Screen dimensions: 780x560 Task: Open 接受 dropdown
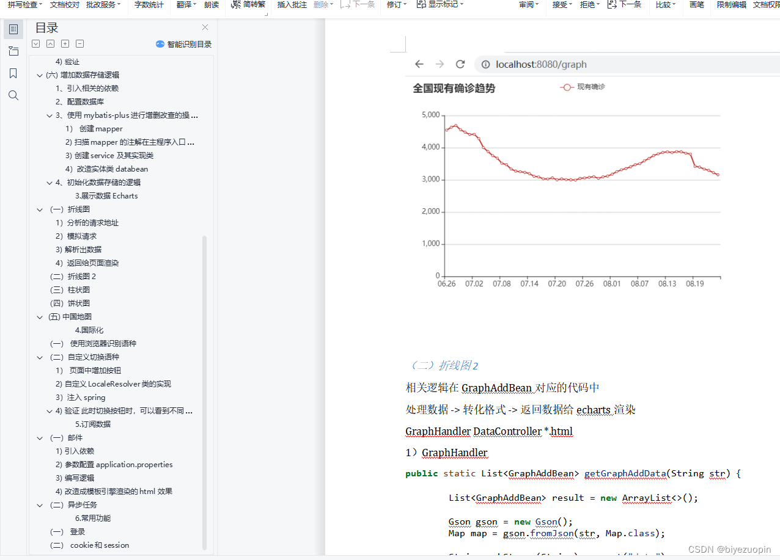(x=562, y=5)
